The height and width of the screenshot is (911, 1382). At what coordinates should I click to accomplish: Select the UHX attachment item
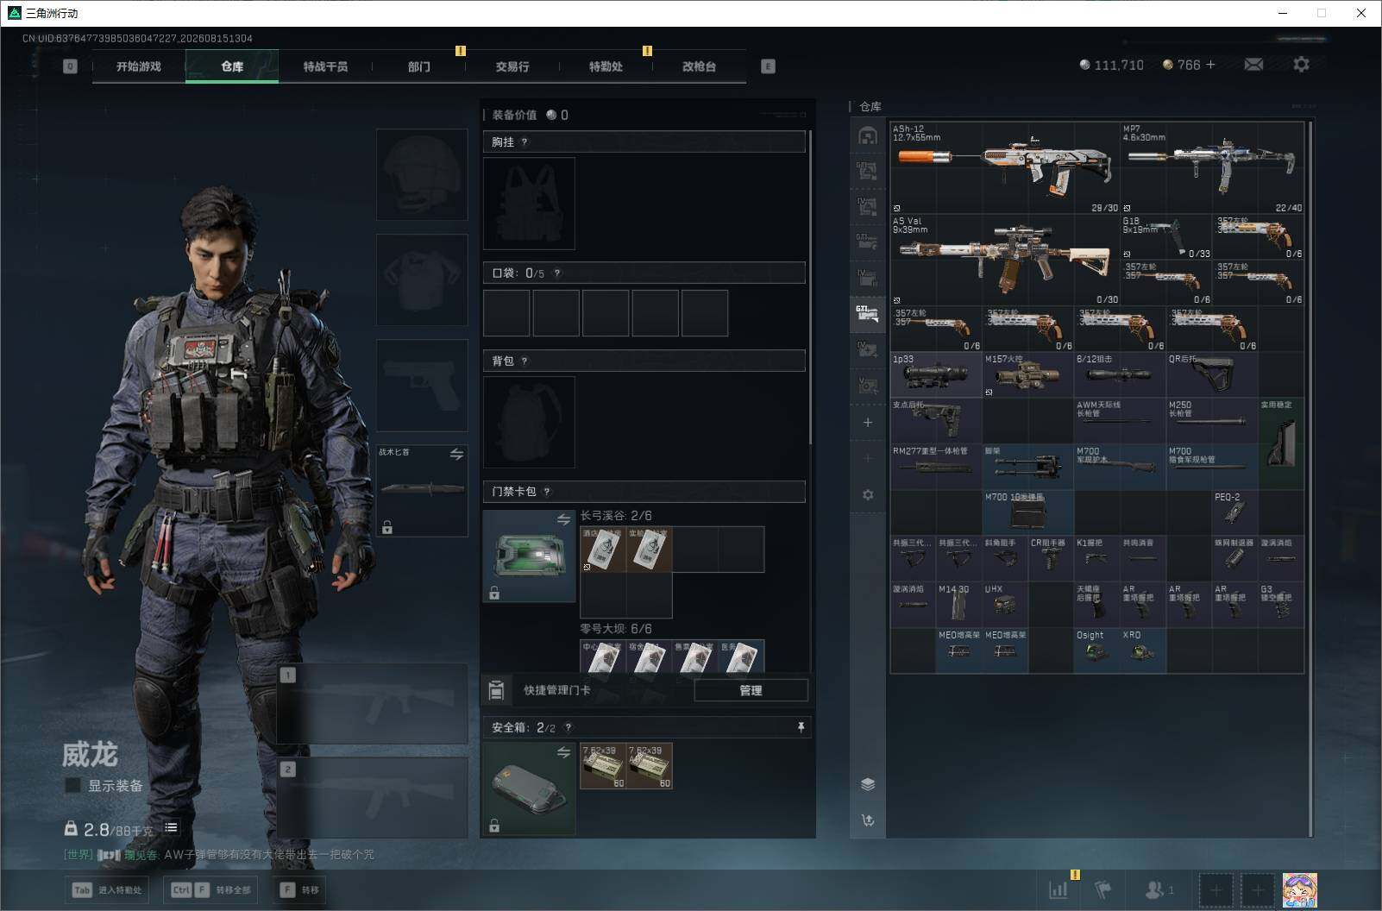1005,604
